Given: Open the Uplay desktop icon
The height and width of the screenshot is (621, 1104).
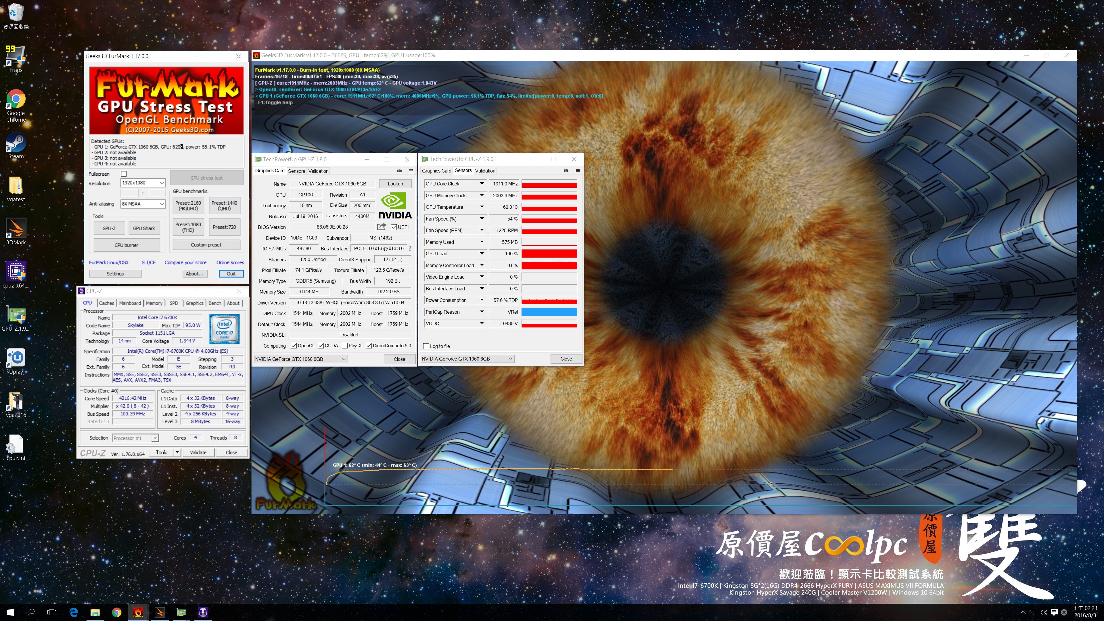Looking at the screenshot, I should click(x=16, y=361).
